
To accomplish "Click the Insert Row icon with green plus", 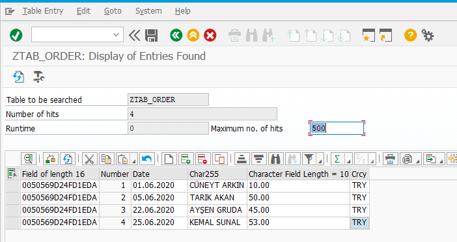I will (x=186, y=159).
